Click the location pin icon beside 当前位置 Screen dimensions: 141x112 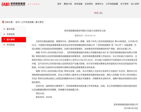pos(3,22)
